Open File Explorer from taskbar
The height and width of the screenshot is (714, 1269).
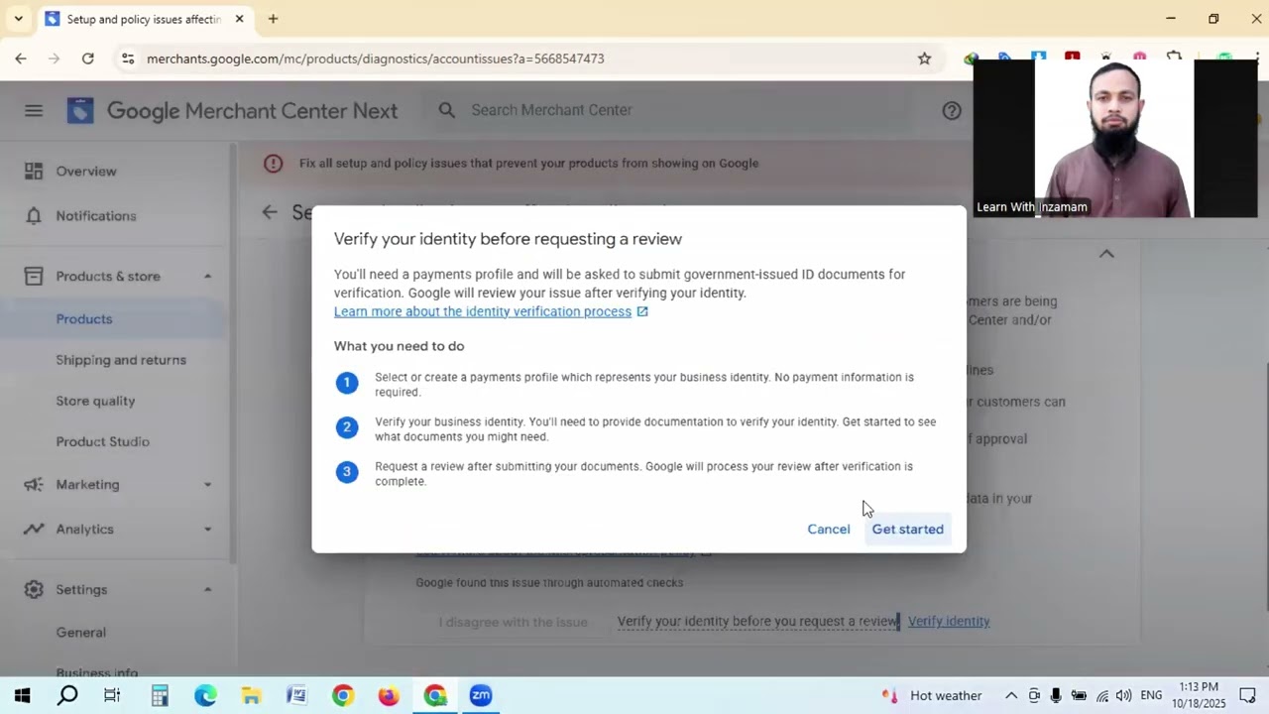251,695
